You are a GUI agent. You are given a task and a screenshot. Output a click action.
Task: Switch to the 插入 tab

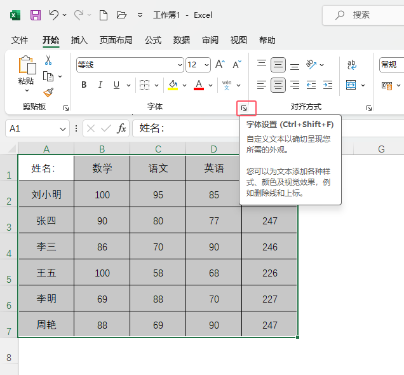[x=79, y=40]
